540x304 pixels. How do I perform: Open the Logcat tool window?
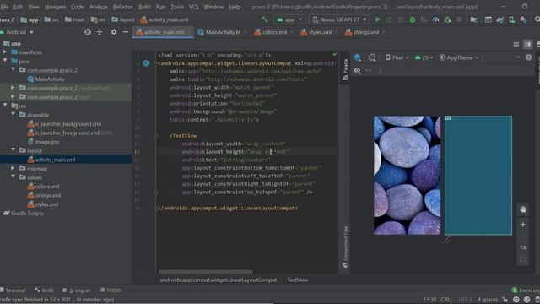coord(76,290)
